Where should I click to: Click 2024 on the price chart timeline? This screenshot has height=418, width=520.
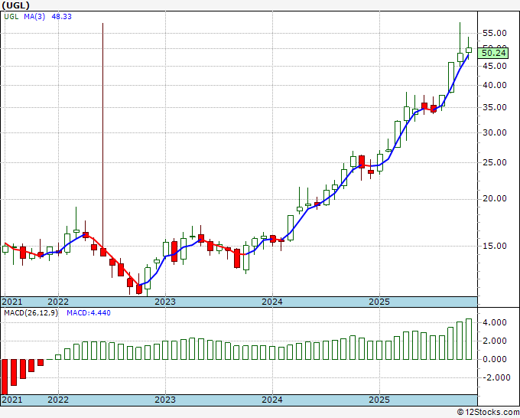(272, 302)
